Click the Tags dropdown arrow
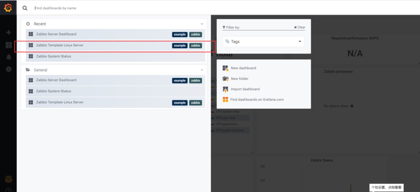The width and height of the screenshot is (420, 192). (300, 41)
